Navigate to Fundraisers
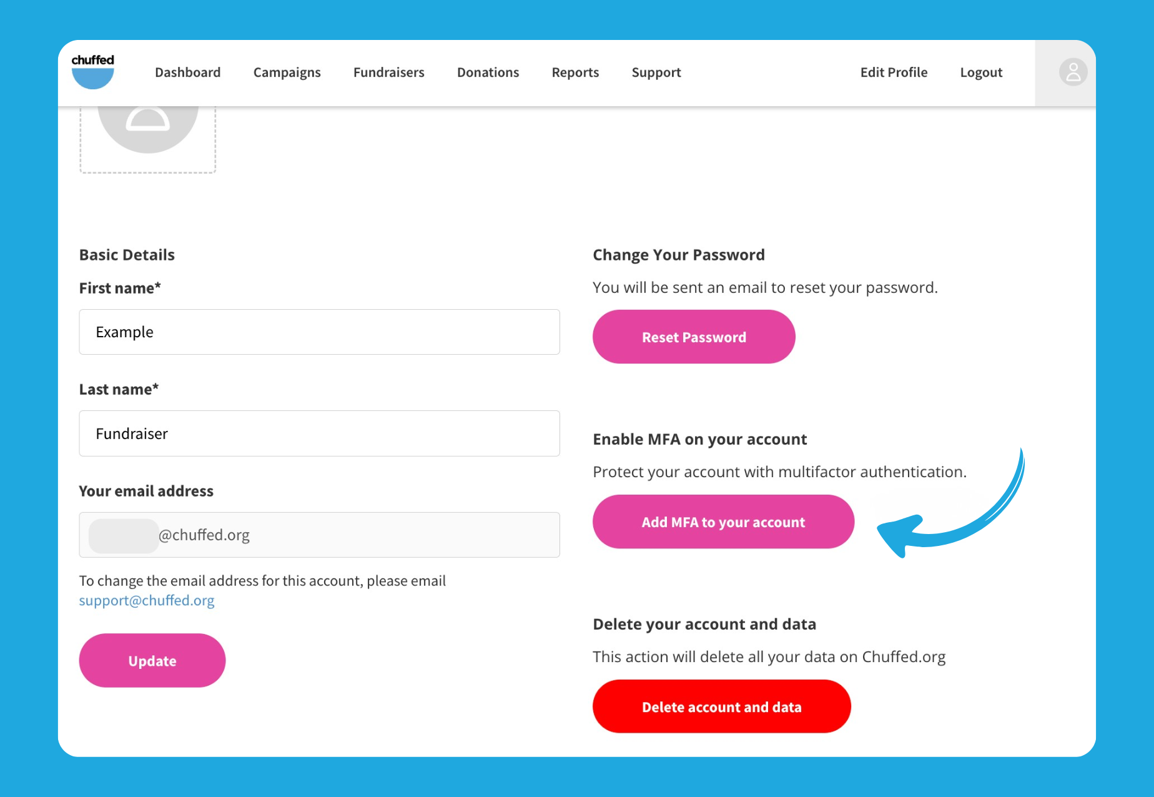This screenshot has height=797, width=1154. [388, 72]
